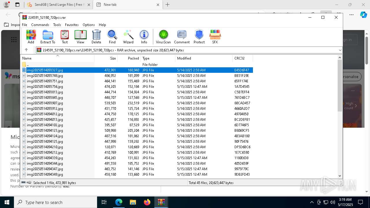Show archive Info
The height and width of the screenshot is (208, 370).
(144, 37)
